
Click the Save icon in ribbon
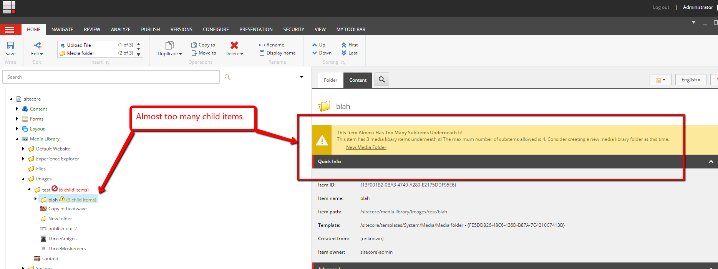pyautogui.click(x=10, y=46)
